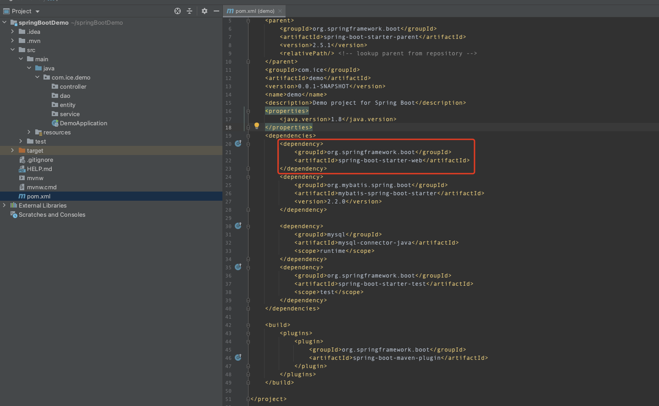Click spring-boot-maven-plugin artifactId text
The width and height of the screenshot is (659, 406).
pos(397,358)
